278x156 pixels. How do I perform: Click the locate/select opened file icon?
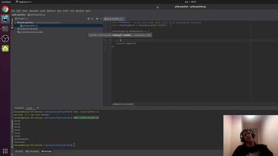pyautogui.click(x=89, y=19)
